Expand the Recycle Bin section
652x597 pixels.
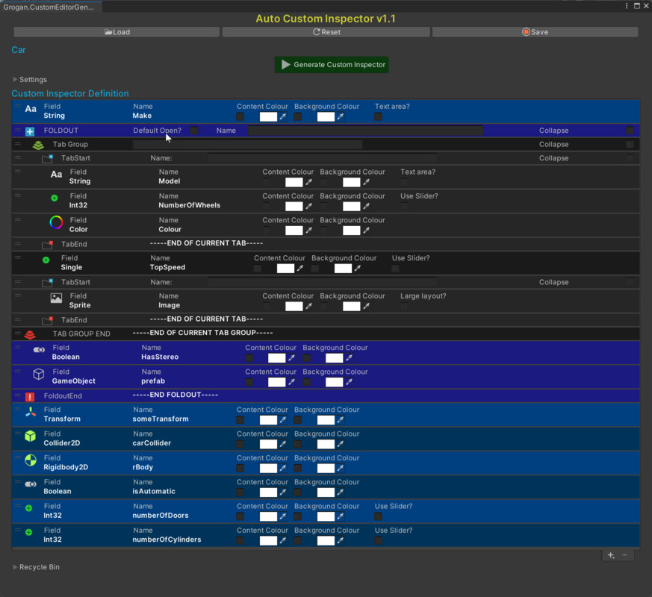pyautogui.click(x=14, y=567)
